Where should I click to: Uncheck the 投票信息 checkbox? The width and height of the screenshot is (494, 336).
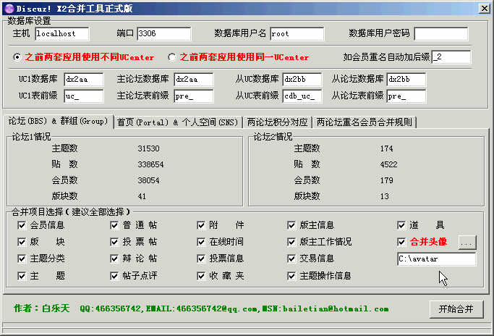(200, 259)
